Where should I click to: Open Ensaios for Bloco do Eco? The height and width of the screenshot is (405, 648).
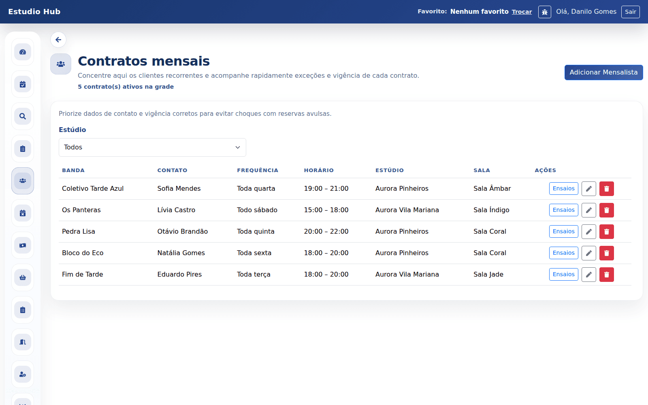(x=563, y=253)
